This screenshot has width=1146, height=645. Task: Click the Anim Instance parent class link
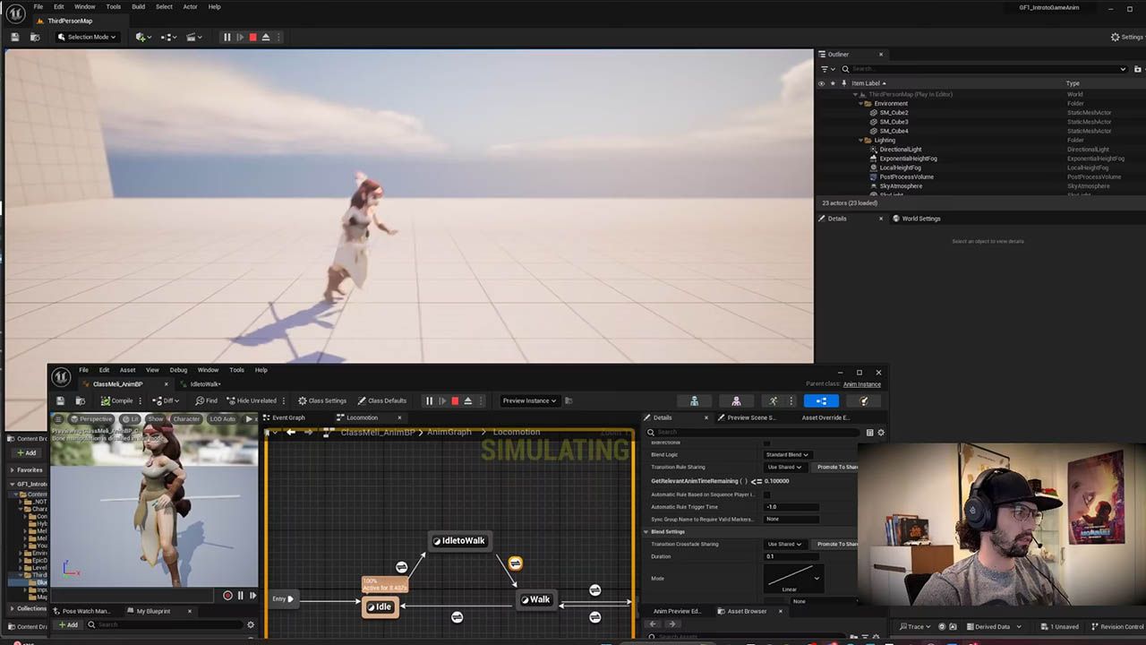[x=861, y=384]
